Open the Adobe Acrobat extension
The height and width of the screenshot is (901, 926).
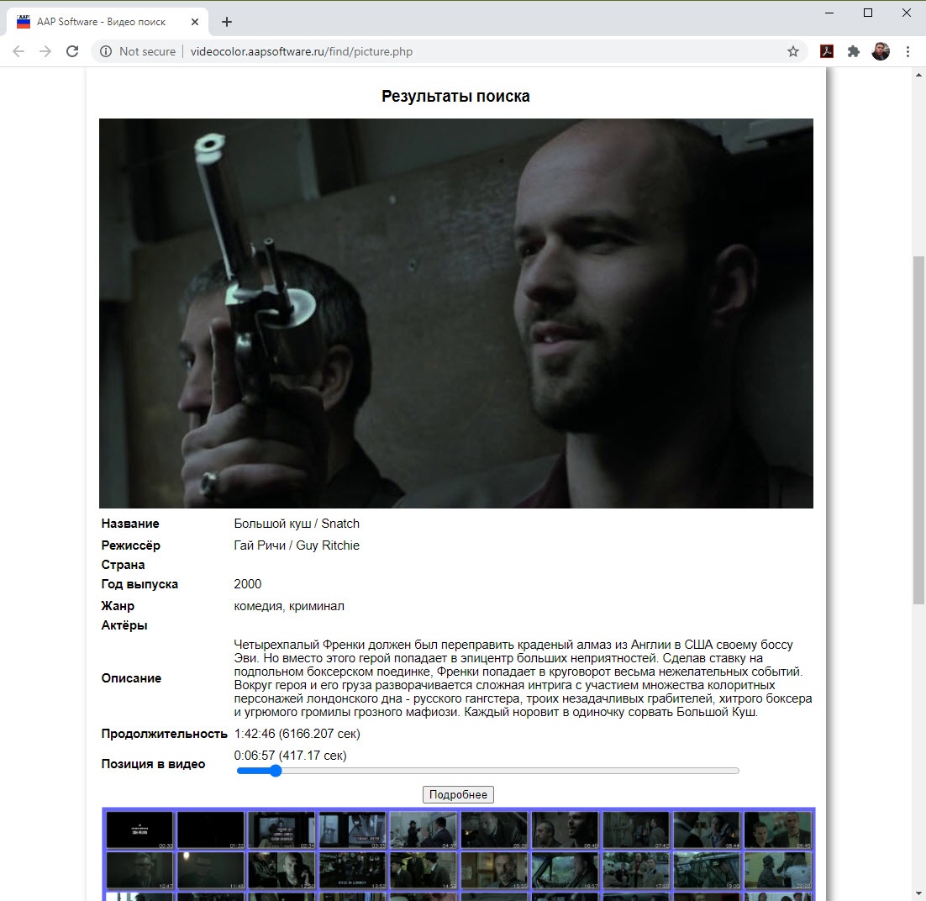(x=827, y=51)
